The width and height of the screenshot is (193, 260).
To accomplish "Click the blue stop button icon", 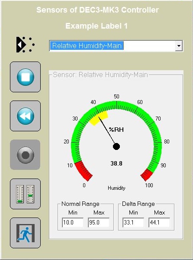I will tap(26, 77).
